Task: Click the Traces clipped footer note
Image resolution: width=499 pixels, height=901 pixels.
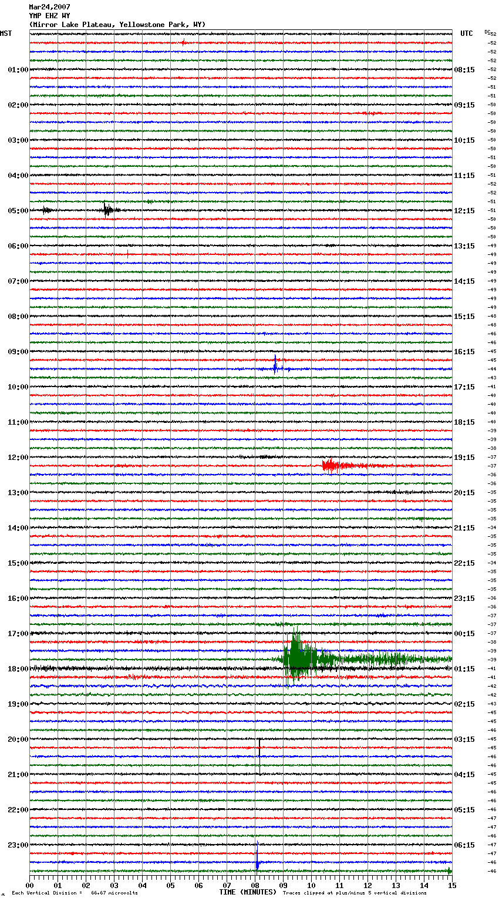Action: [355, 893]
